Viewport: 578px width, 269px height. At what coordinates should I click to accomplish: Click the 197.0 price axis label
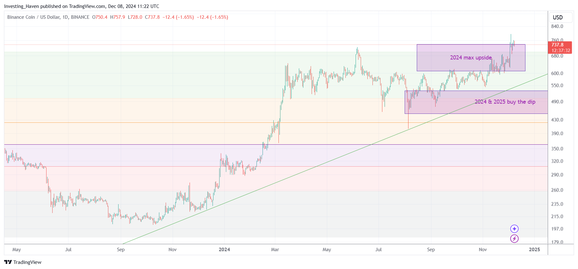(x=557, y=229)
